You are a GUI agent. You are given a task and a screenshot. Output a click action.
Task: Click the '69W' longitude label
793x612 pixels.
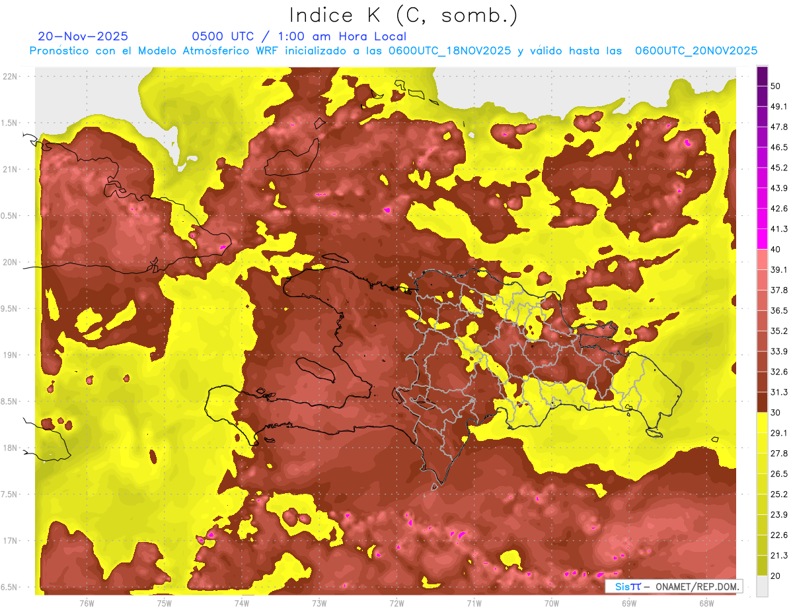pyautogui.click(x=629, y=603)
